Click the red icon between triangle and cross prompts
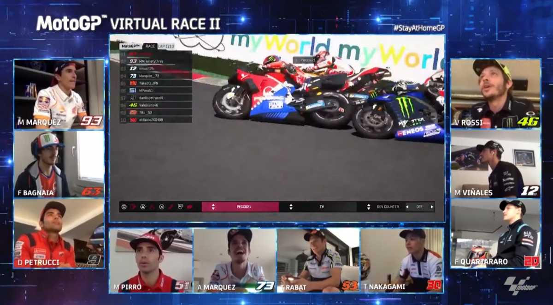The width and height of the screenshot is (553, 305). (x=152, y=207)
